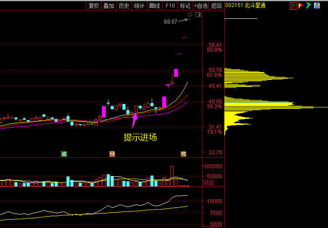Open the picture icon in top-right panel
Image resolution: width=328 pixels, height=228 pixels.
tap(317, 6)
